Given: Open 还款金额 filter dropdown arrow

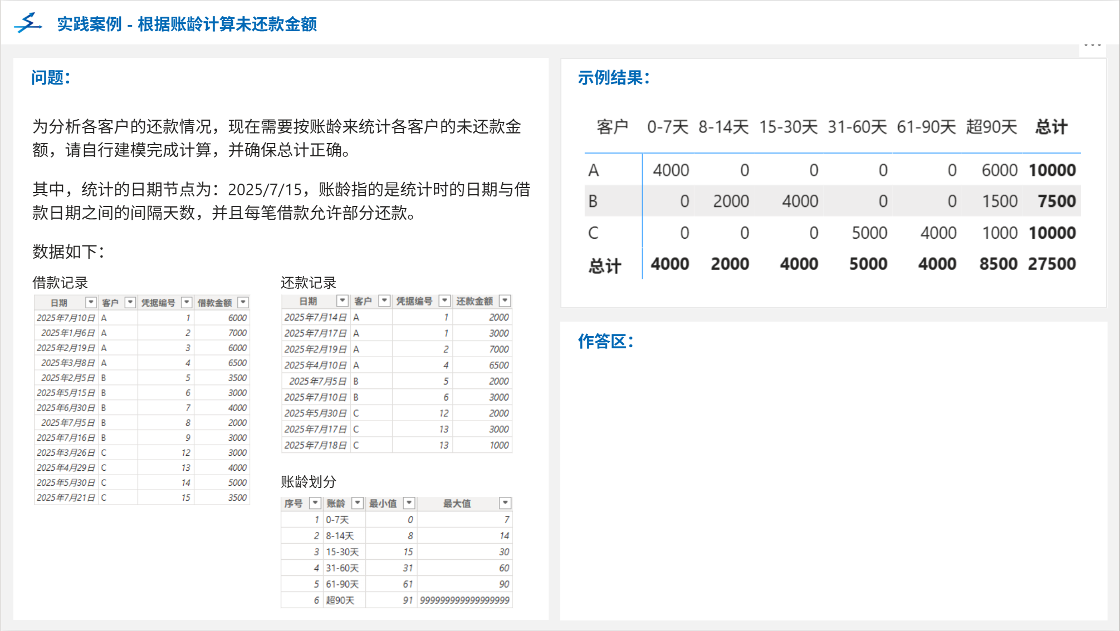Looking at the screenshot, I should (x=505, y=300).
